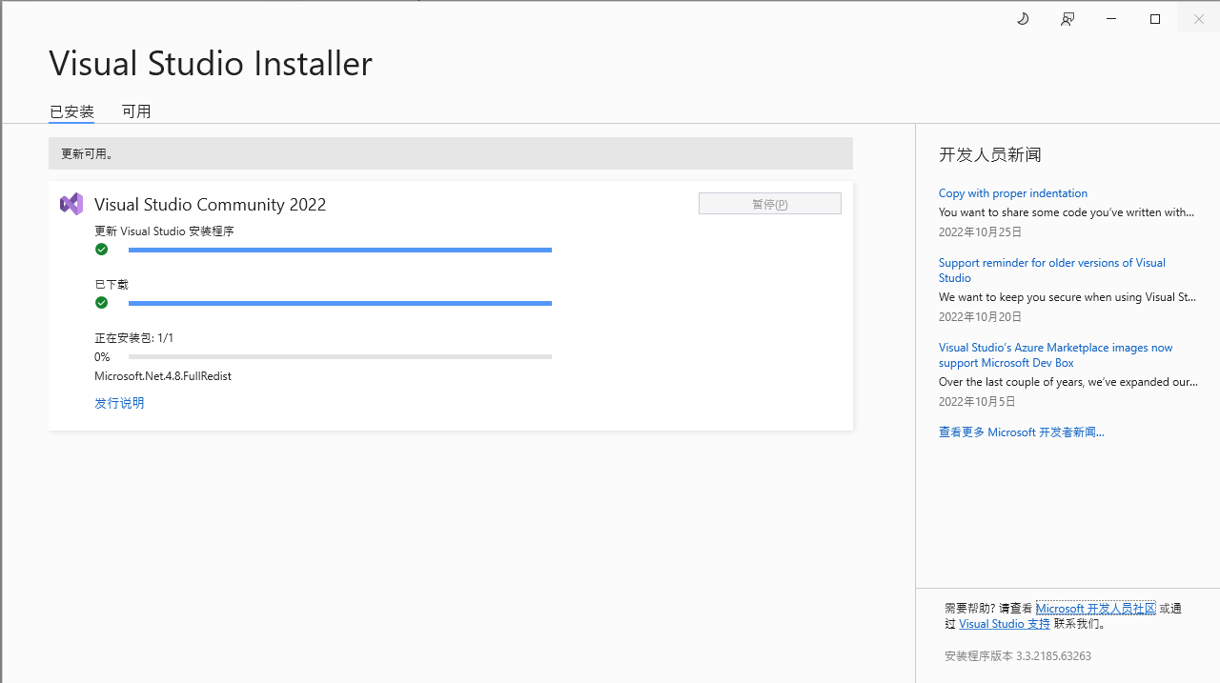The width and height of the screenshot is (1220, 683).
Task: Open the Microsoft 开发人员社区 link
Action: pyautogui.click(x=1094, y=608)
